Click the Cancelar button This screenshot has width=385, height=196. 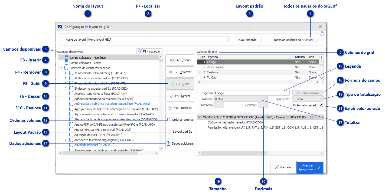(x=283, y=167)
